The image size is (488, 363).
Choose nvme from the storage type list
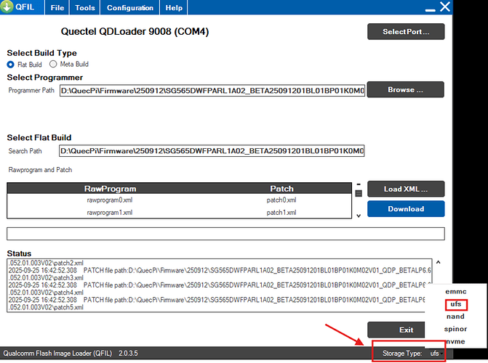[455, 341]
